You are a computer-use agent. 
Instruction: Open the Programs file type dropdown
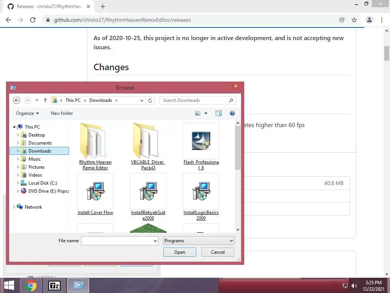pyautogui.click(x=198, y=241)
